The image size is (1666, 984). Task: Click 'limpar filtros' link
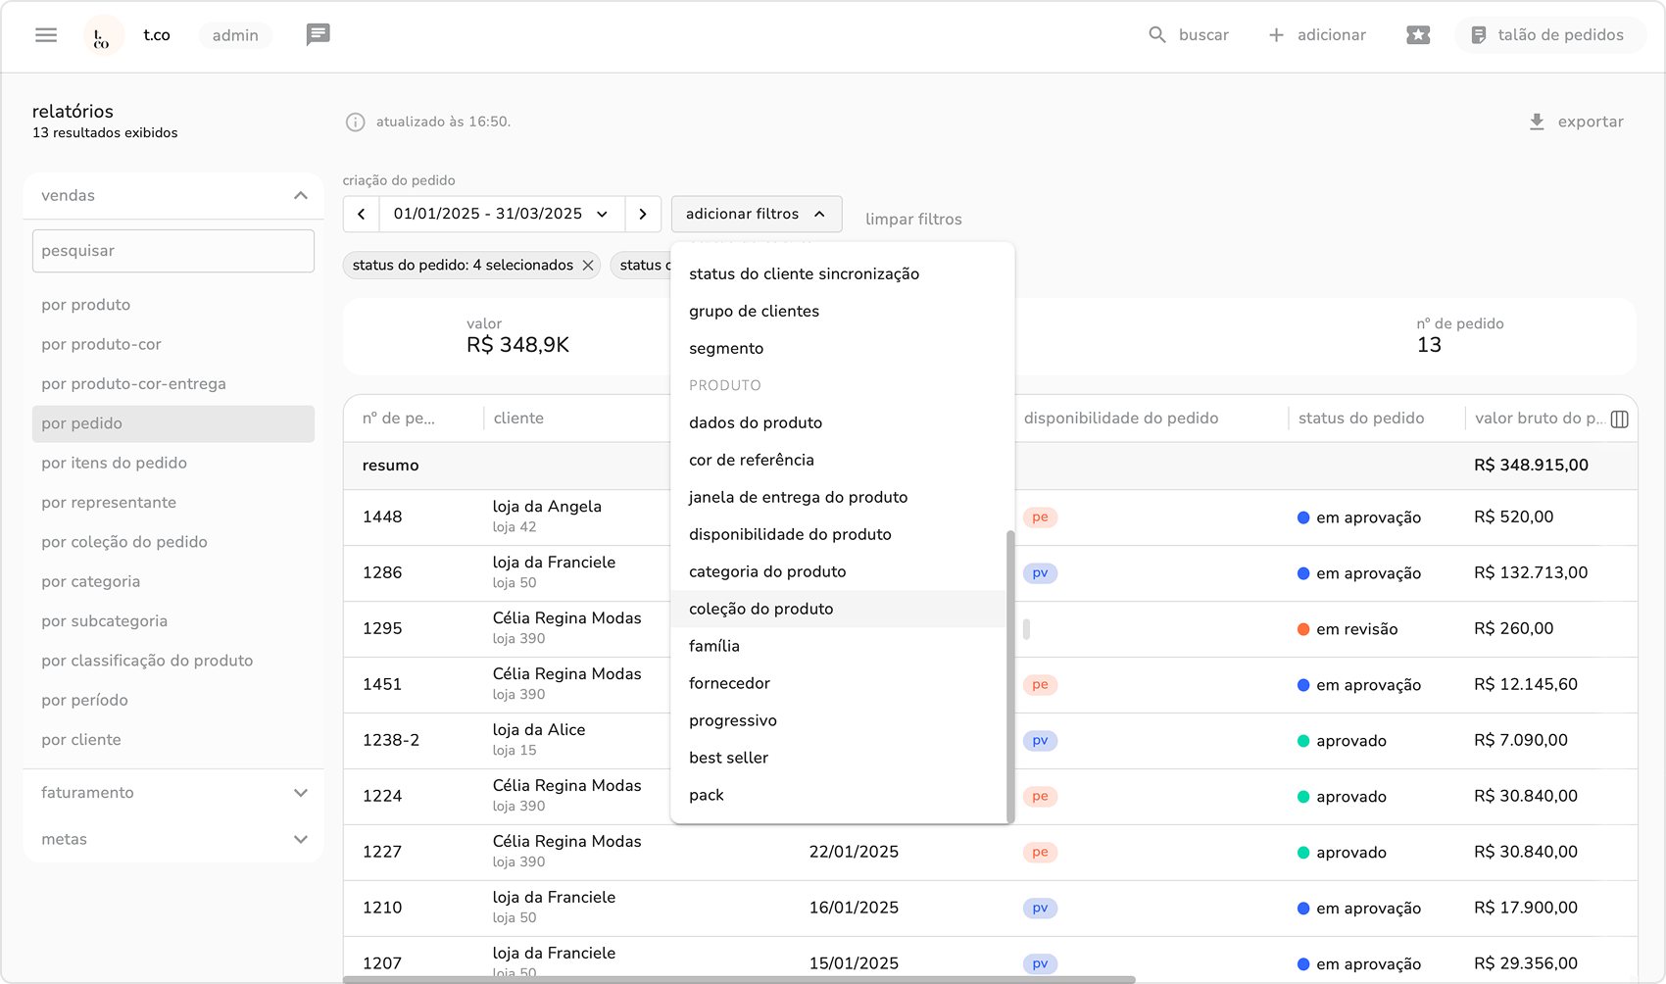pos(913,220)
